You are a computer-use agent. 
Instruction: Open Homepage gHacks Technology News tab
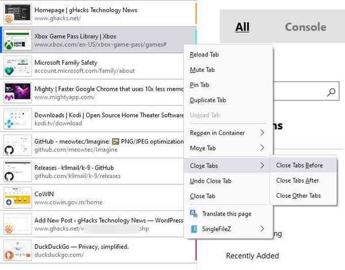pyautogui.click(x=98, y=14)
